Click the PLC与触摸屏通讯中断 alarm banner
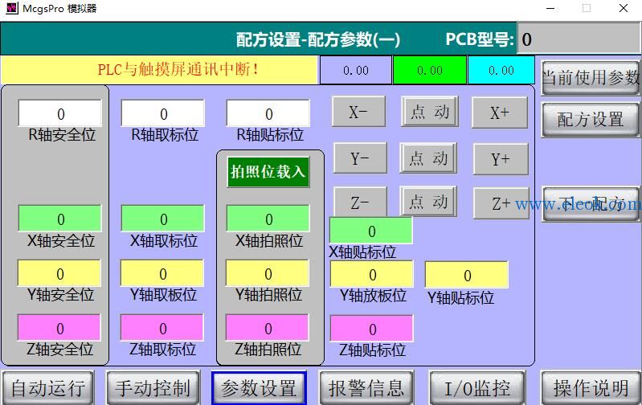The width and height of the screenshot is (642, 405). [x=159, y=70]
